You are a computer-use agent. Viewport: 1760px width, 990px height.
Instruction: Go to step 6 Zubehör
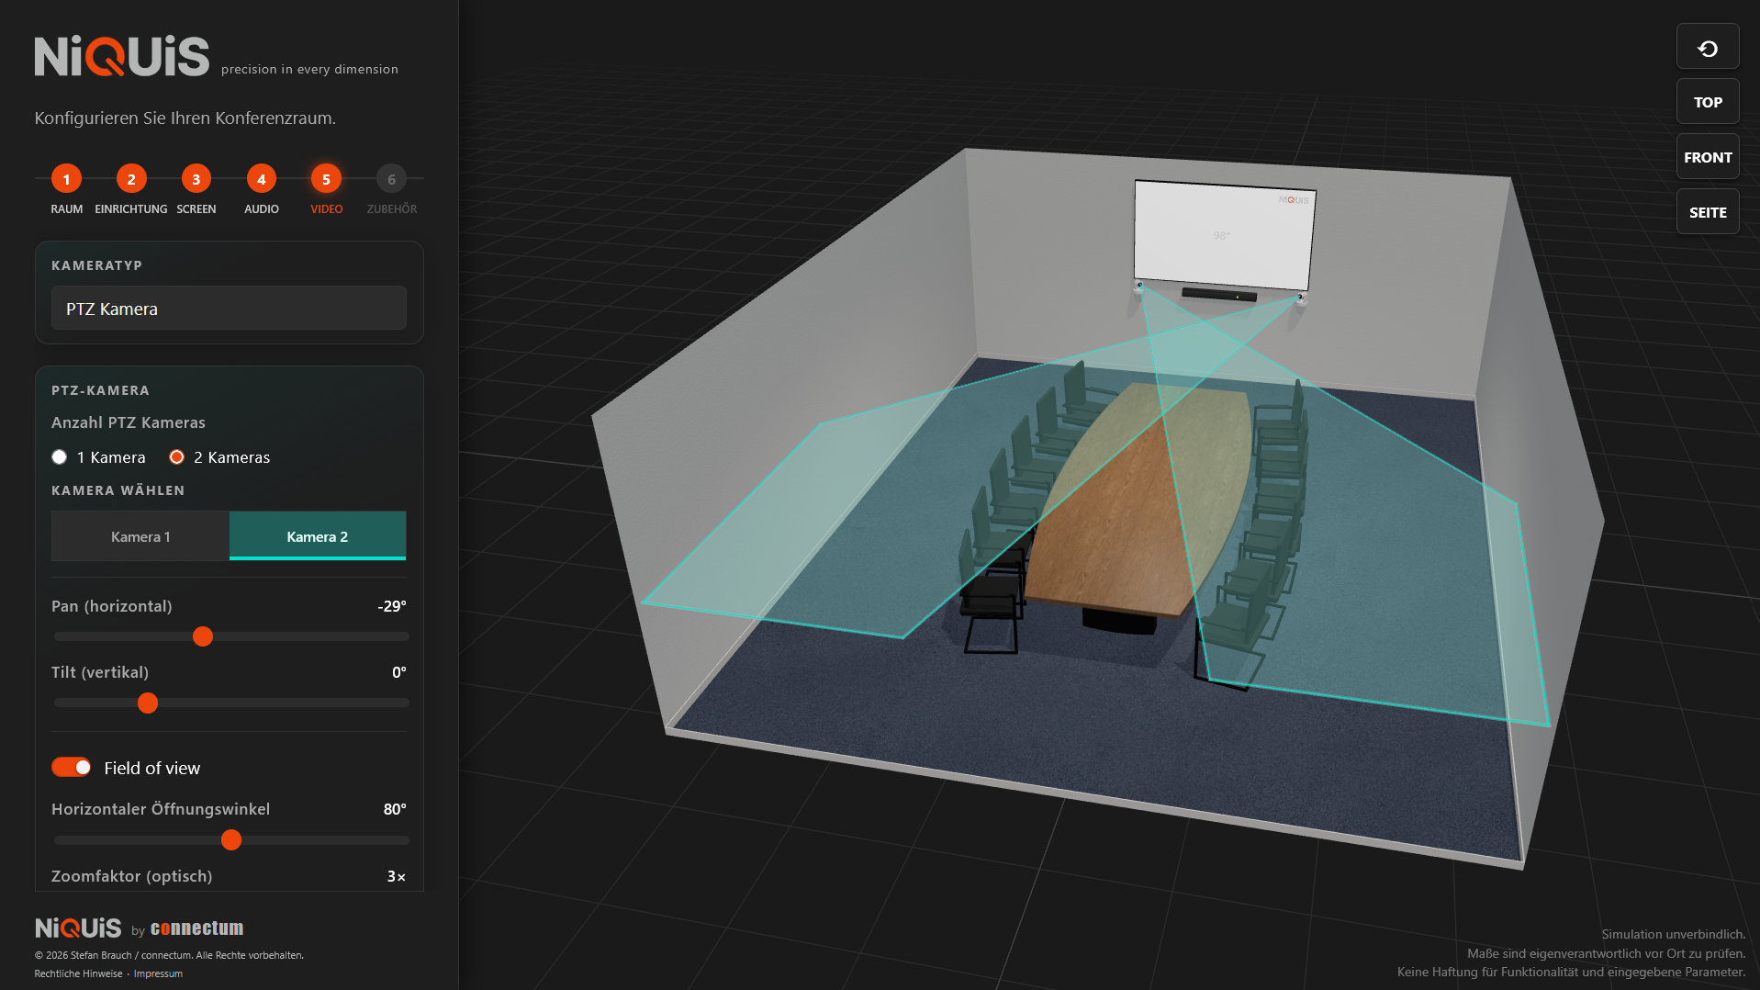[x=392, y=179]
